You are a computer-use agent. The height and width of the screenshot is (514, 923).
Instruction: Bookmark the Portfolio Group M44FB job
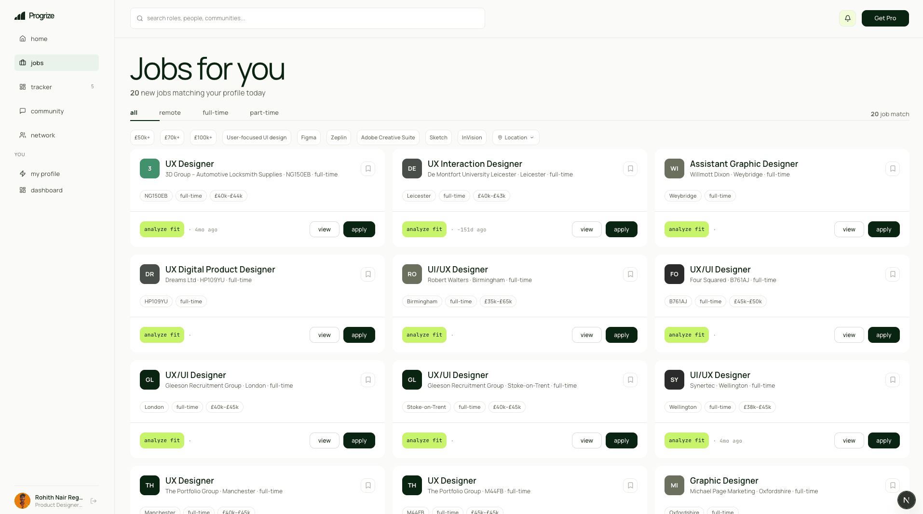(630, 486)
